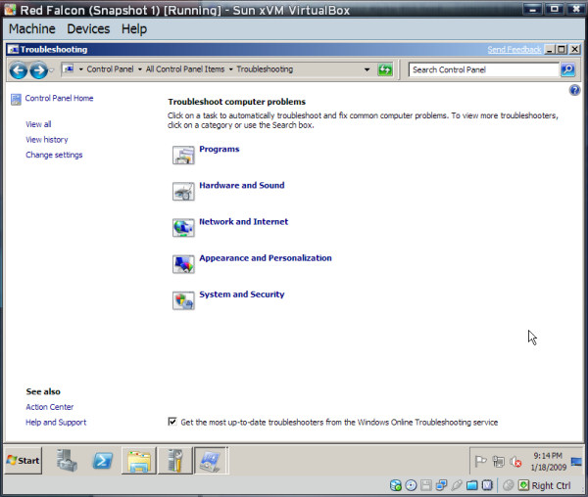The width and height of the screenshot is (588, 497).
Task: Click the green Refresh button
Action: point(385,69)
